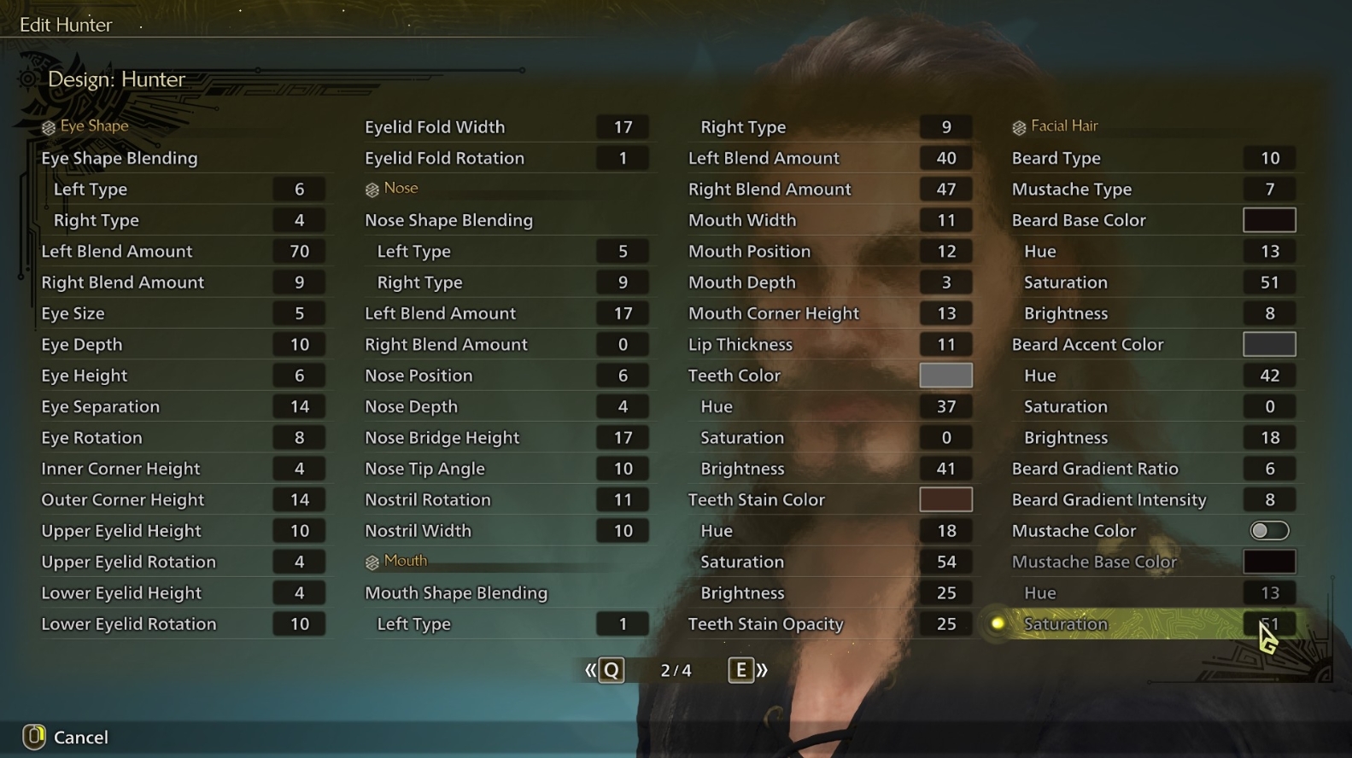This screenshot has width=1352, height=758.
Task: Click the Facial Hair section icon
Action: click(x=1019, y=127)
